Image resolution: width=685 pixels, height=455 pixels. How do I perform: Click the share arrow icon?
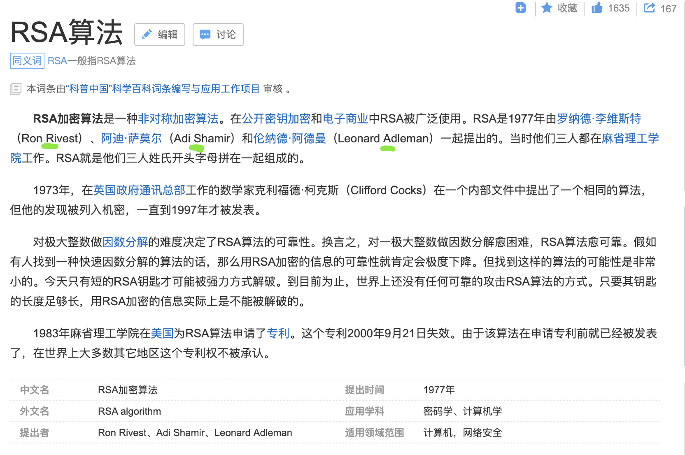[649, 8]
